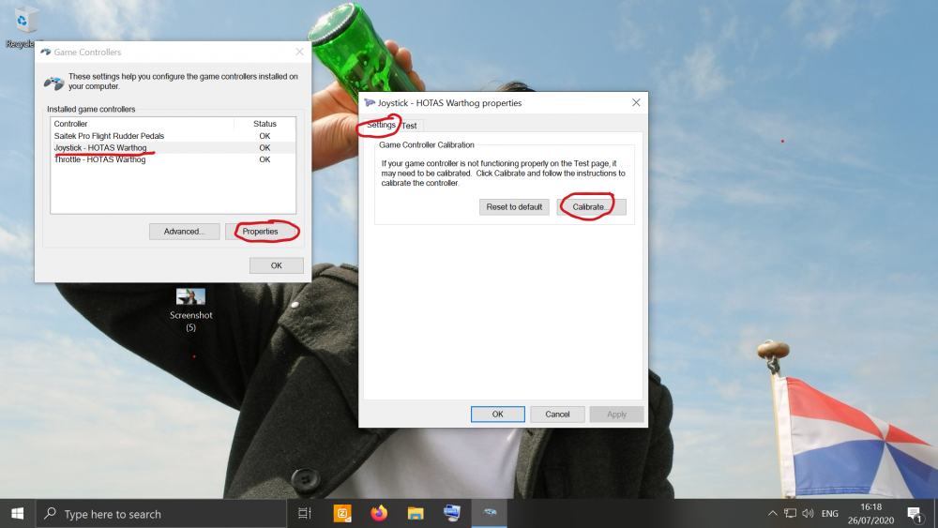The height and width of the screenshot is (528, 938).
Task: Focus the taskbar search box
Action: coord(161,514)
